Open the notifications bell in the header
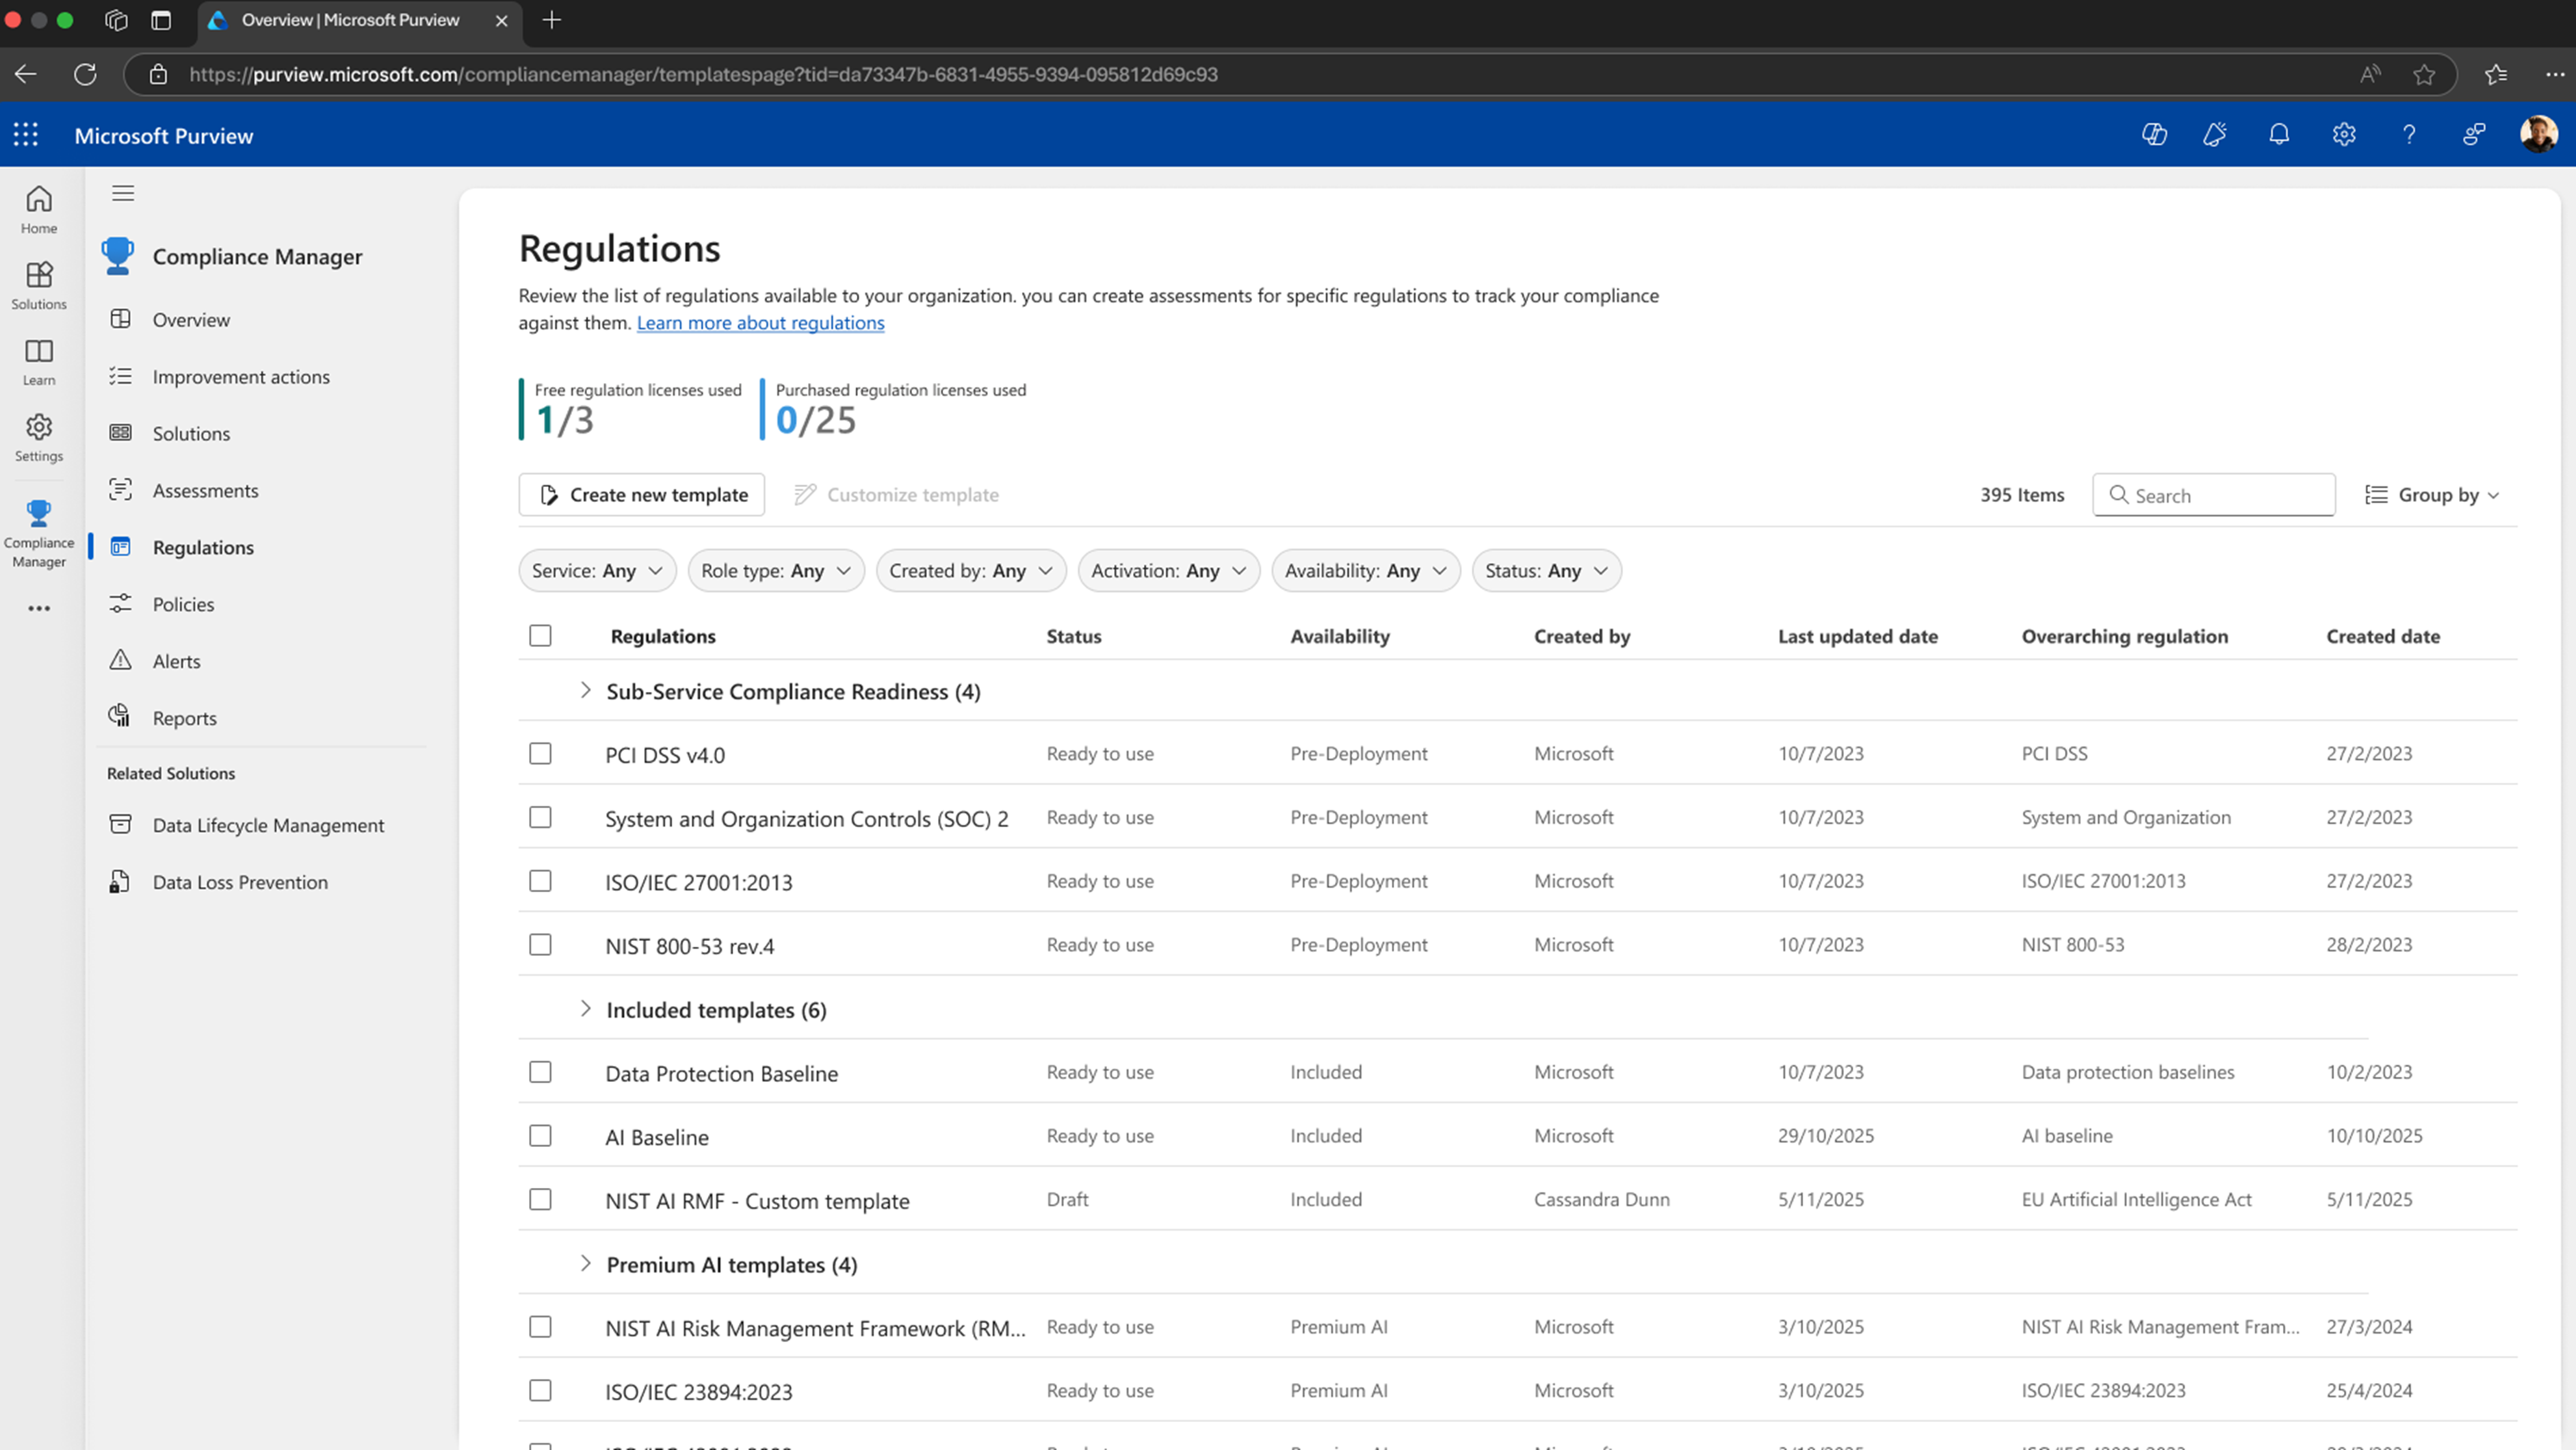2576x1450 pixels. click(x=2279, y=134)
